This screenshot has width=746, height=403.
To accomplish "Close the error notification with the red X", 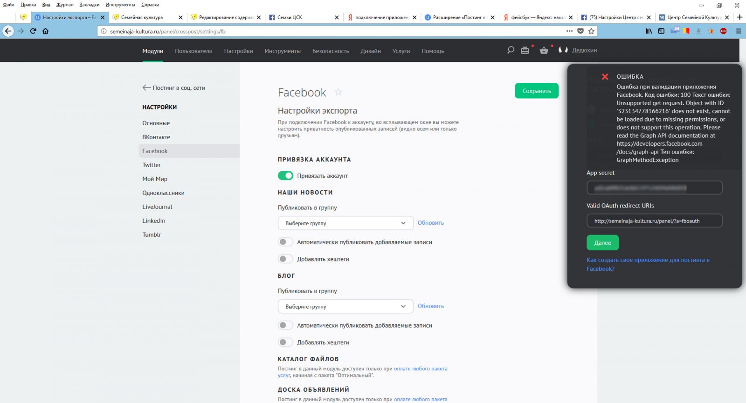I will coord(605,77).
